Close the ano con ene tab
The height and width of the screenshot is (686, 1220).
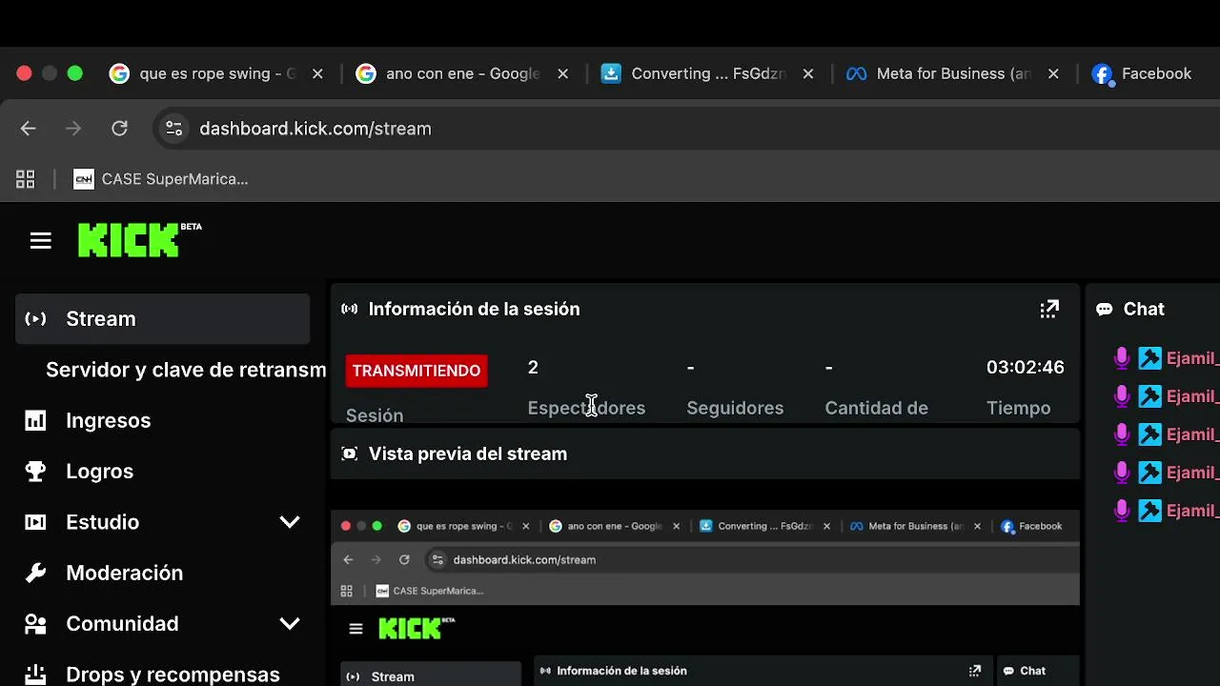click(563, 73)
